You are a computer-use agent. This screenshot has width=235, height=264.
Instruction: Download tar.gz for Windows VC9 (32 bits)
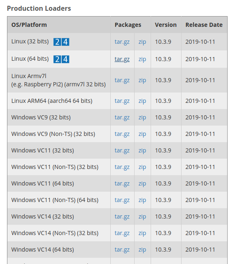pos(122,117)
